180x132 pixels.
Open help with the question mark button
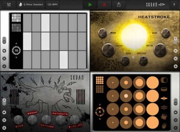[174, 5]
